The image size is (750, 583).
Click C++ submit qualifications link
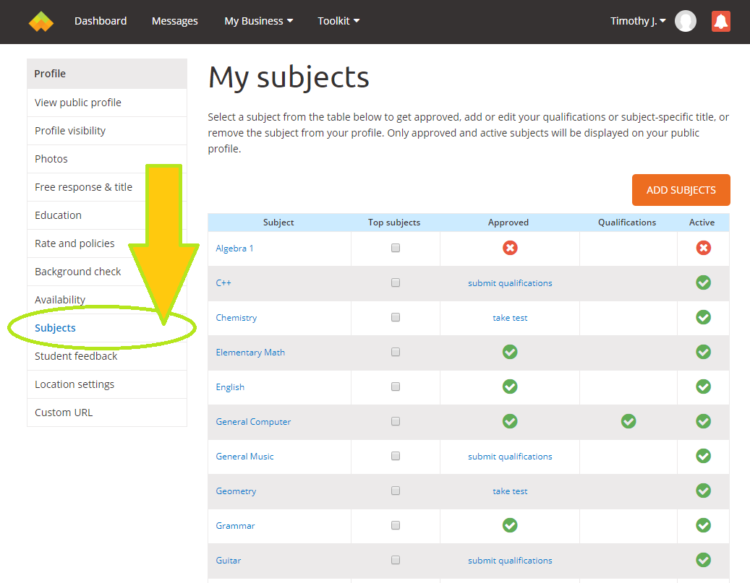click(x=510, y=283)
